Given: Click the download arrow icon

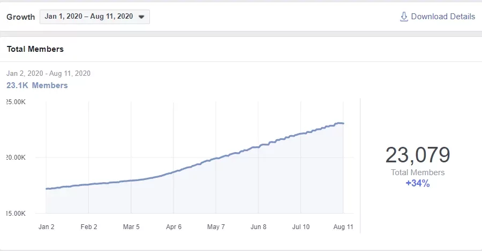Looking at the screenshot, I should tap(404, 17).
